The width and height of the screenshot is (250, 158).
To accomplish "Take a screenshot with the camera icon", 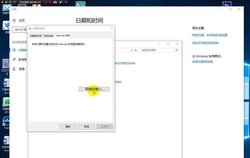I will point(55,2).
